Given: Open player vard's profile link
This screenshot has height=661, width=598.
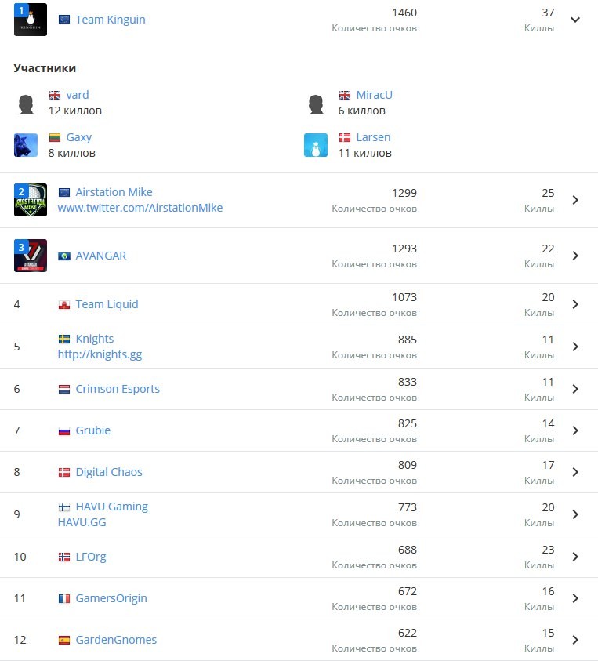Looking at the screenshot, I should click(x=78, y=95).
